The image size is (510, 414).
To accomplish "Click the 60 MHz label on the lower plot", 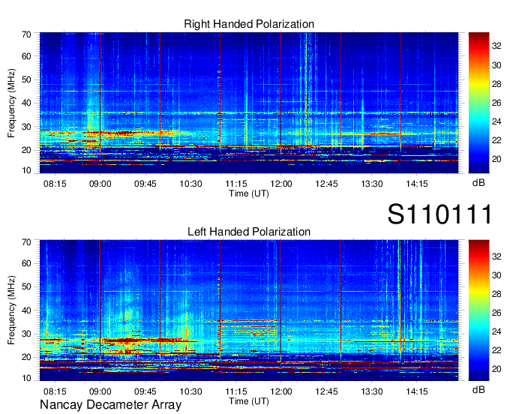I will (26, 263).
